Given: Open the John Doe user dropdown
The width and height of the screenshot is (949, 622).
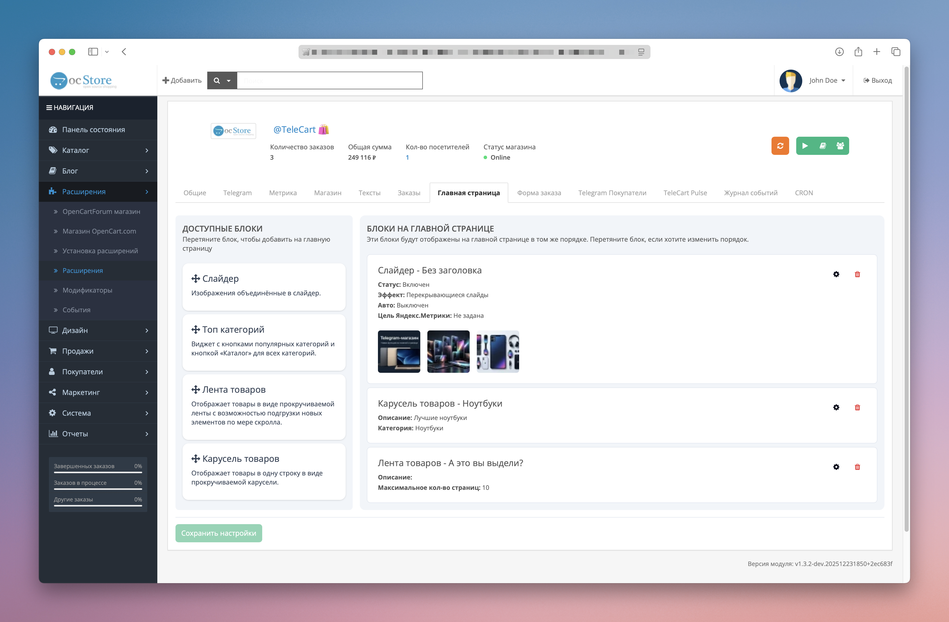Looking at the screenshot, I should coord(826,81).
